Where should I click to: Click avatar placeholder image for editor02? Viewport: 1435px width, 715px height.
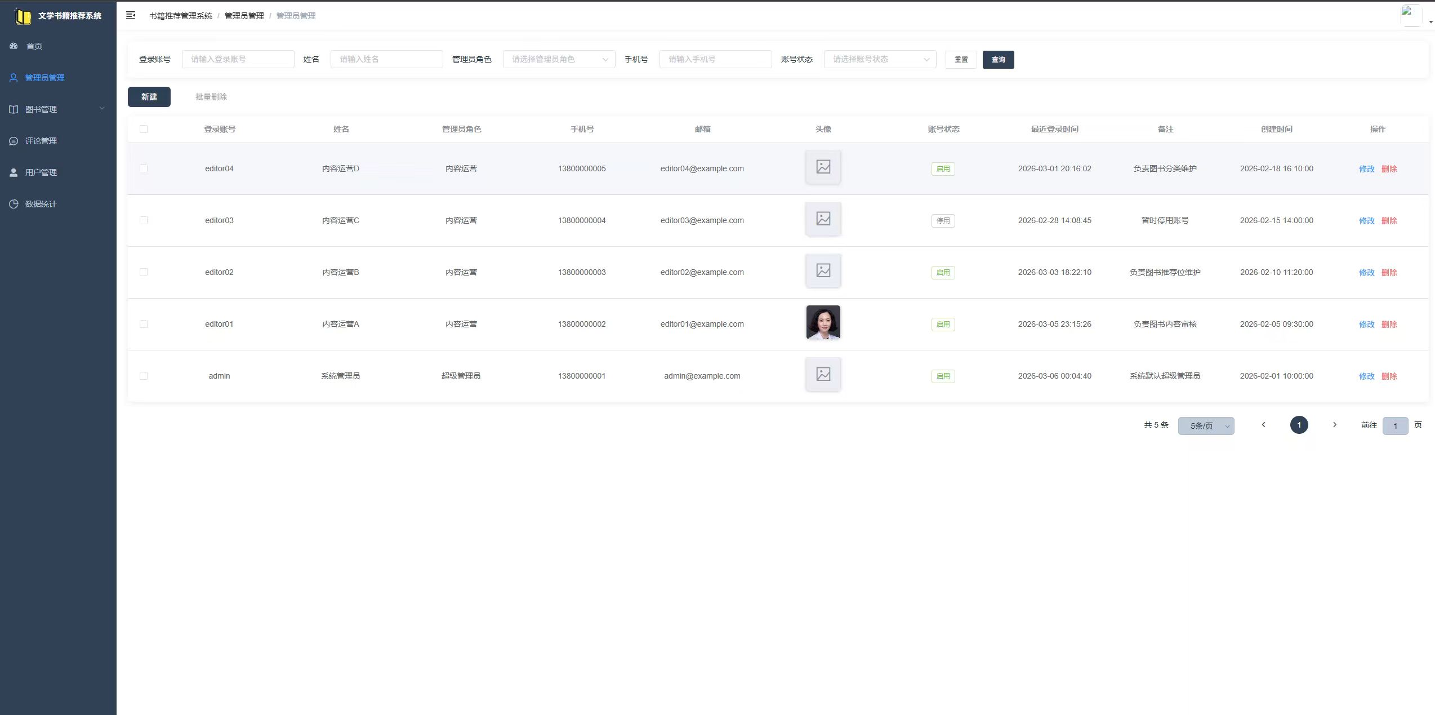pyautogui.click(x=823, y=270)
